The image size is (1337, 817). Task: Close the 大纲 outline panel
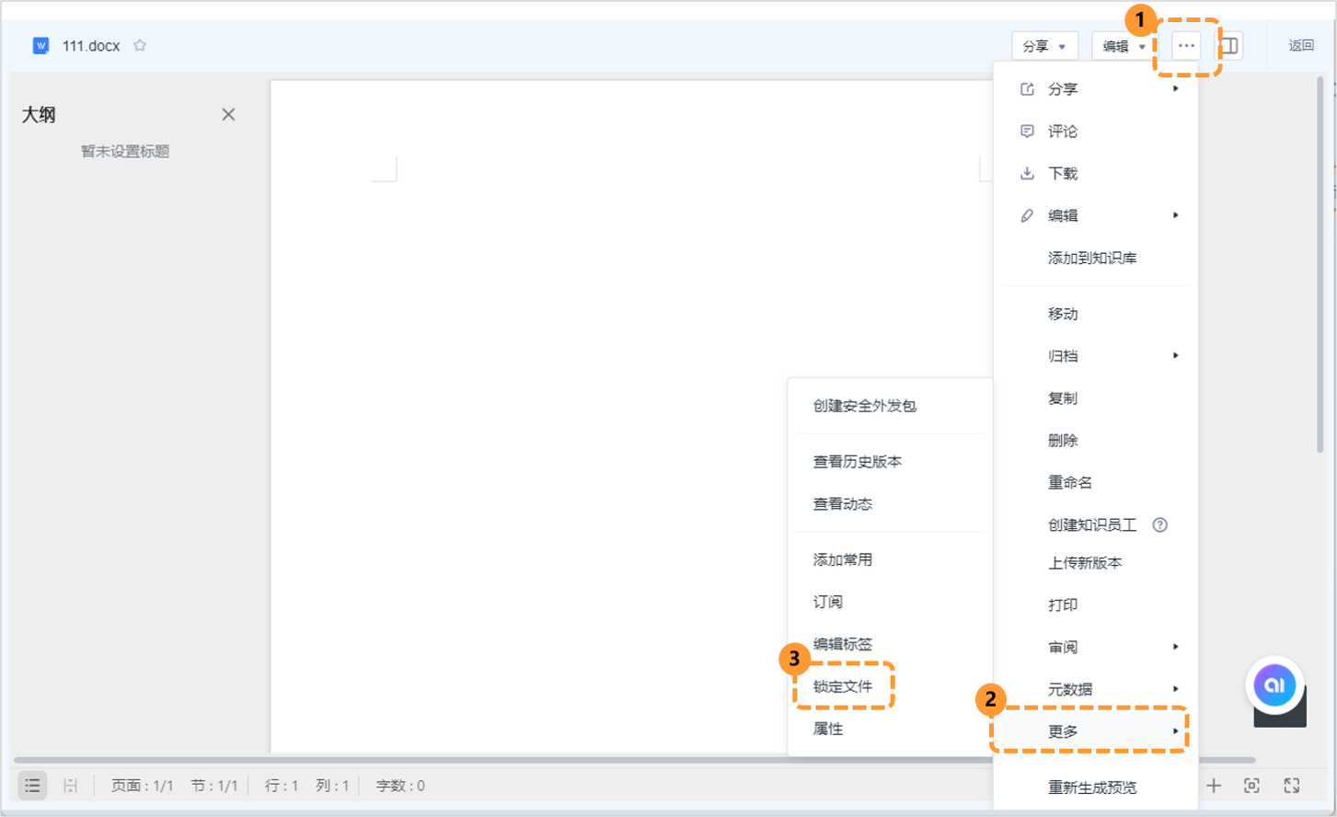pyautogui.click(x=228, y=114)
